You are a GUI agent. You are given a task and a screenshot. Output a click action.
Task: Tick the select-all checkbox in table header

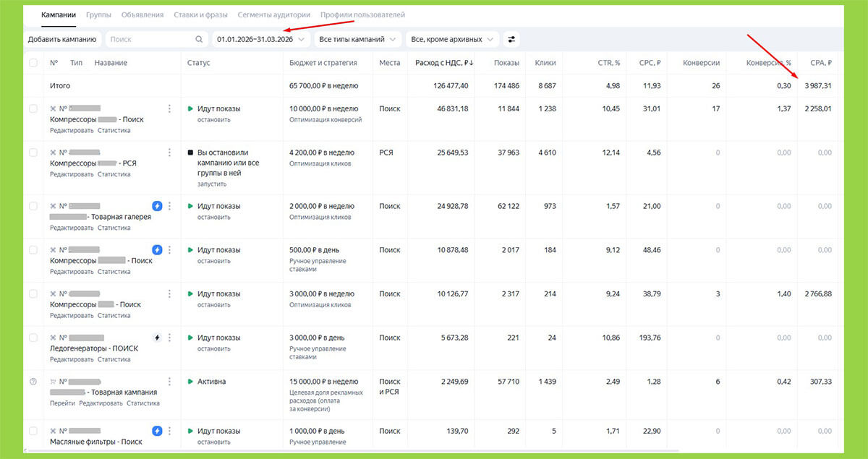tap(33, 63)
